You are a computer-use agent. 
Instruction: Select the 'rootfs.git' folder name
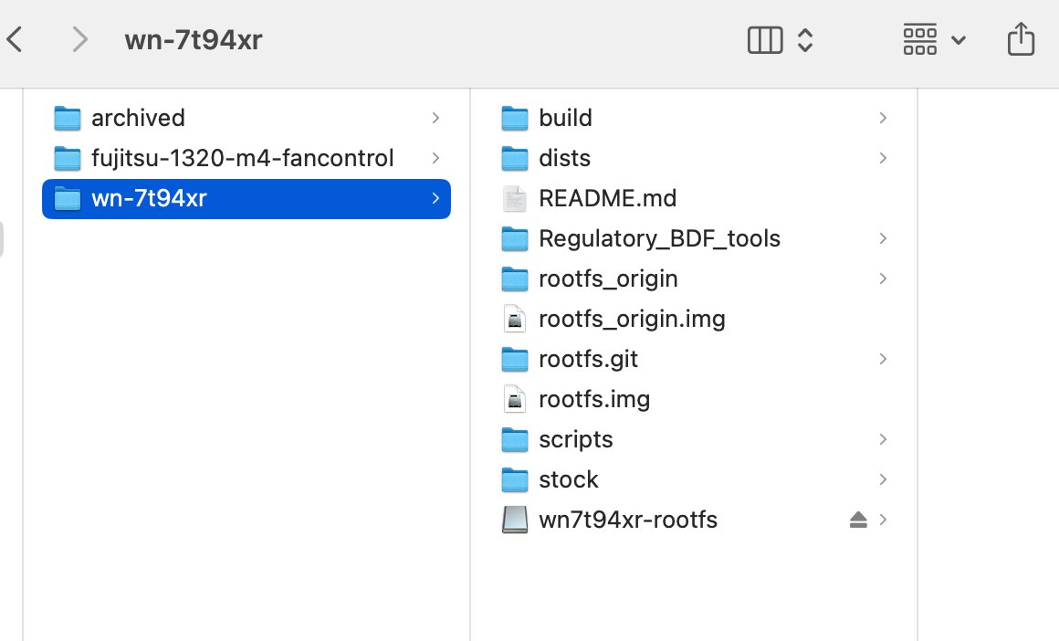point(588,360)
